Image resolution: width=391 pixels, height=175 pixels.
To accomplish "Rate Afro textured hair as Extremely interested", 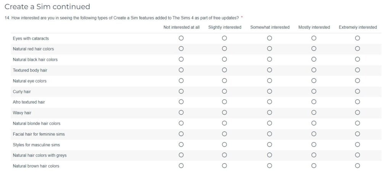I will pos(357,102).
